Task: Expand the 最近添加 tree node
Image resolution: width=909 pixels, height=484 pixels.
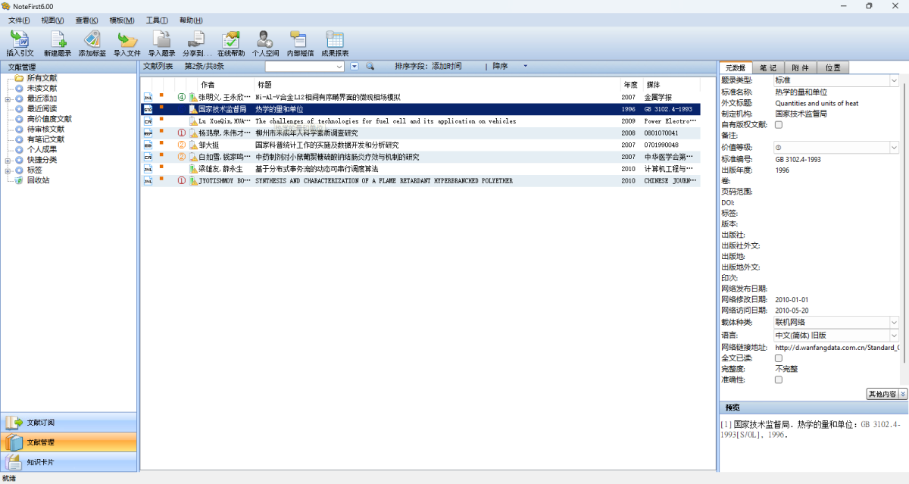Action: coord(8,98)
